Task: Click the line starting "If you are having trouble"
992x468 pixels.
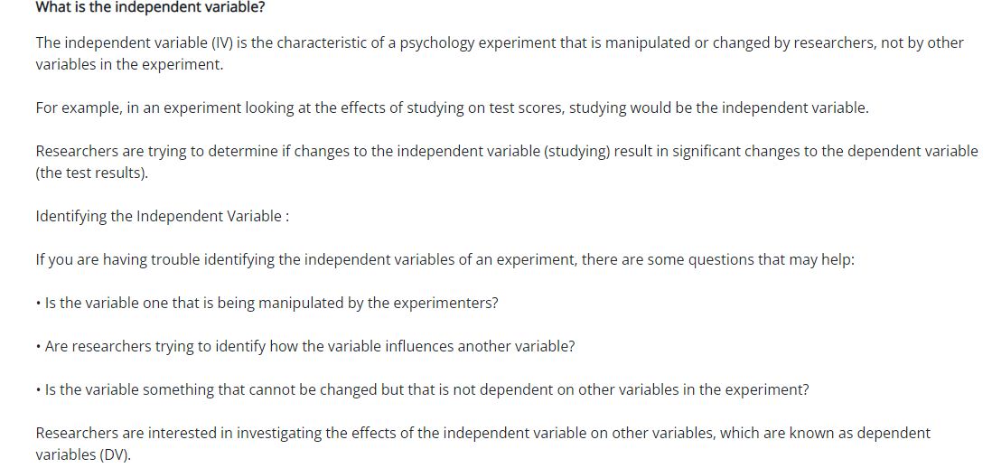Action: [445, 259]
